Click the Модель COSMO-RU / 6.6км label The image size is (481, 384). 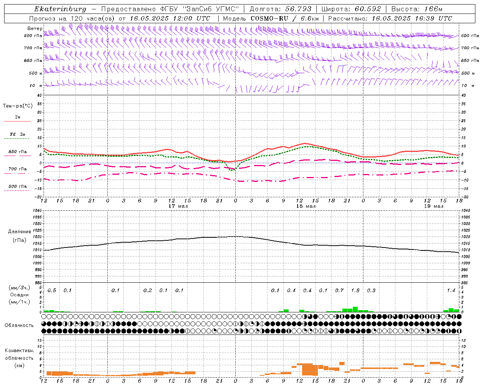click(x=271, y=18)
